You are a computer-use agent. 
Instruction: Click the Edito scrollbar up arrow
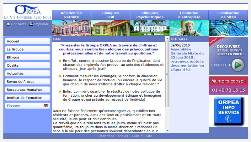[168, 38]
